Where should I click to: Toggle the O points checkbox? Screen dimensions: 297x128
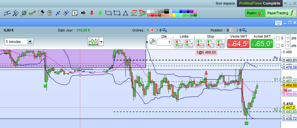click(x=278, y=45)
